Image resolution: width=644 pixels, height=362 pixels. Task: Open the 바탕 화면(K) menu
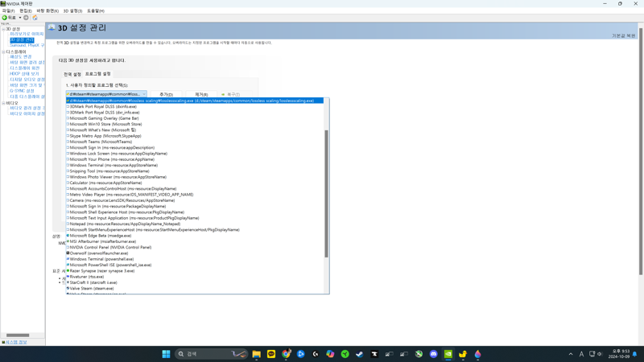pos(47,11)
